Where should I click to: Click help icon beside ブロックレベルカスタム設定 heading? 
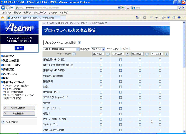79,43
